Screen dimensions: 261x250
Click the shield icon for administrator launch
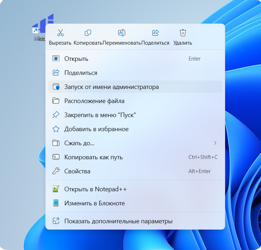coord(56,87)
